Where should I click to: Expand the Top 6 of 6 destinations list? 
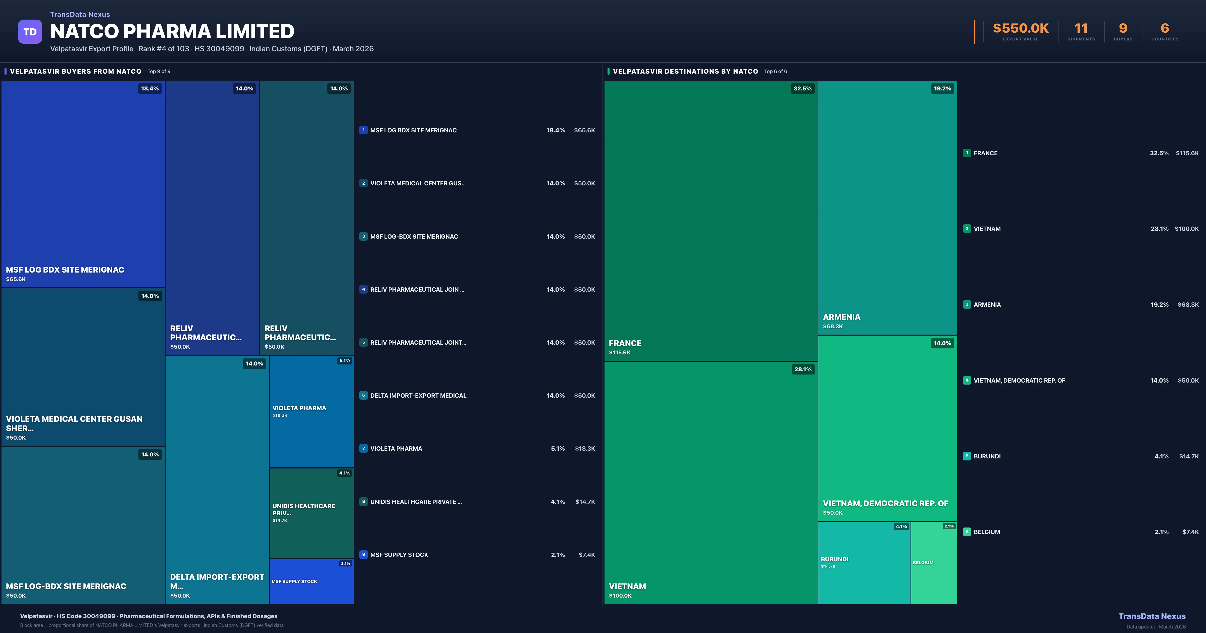click(x=775, y=71)
